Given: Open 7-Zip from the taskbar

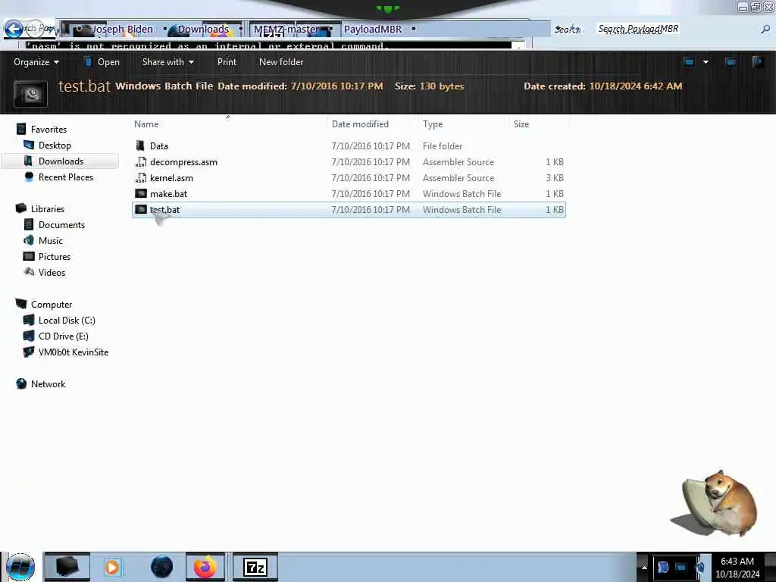Looking at the screenshot, I should click(255, 567).
